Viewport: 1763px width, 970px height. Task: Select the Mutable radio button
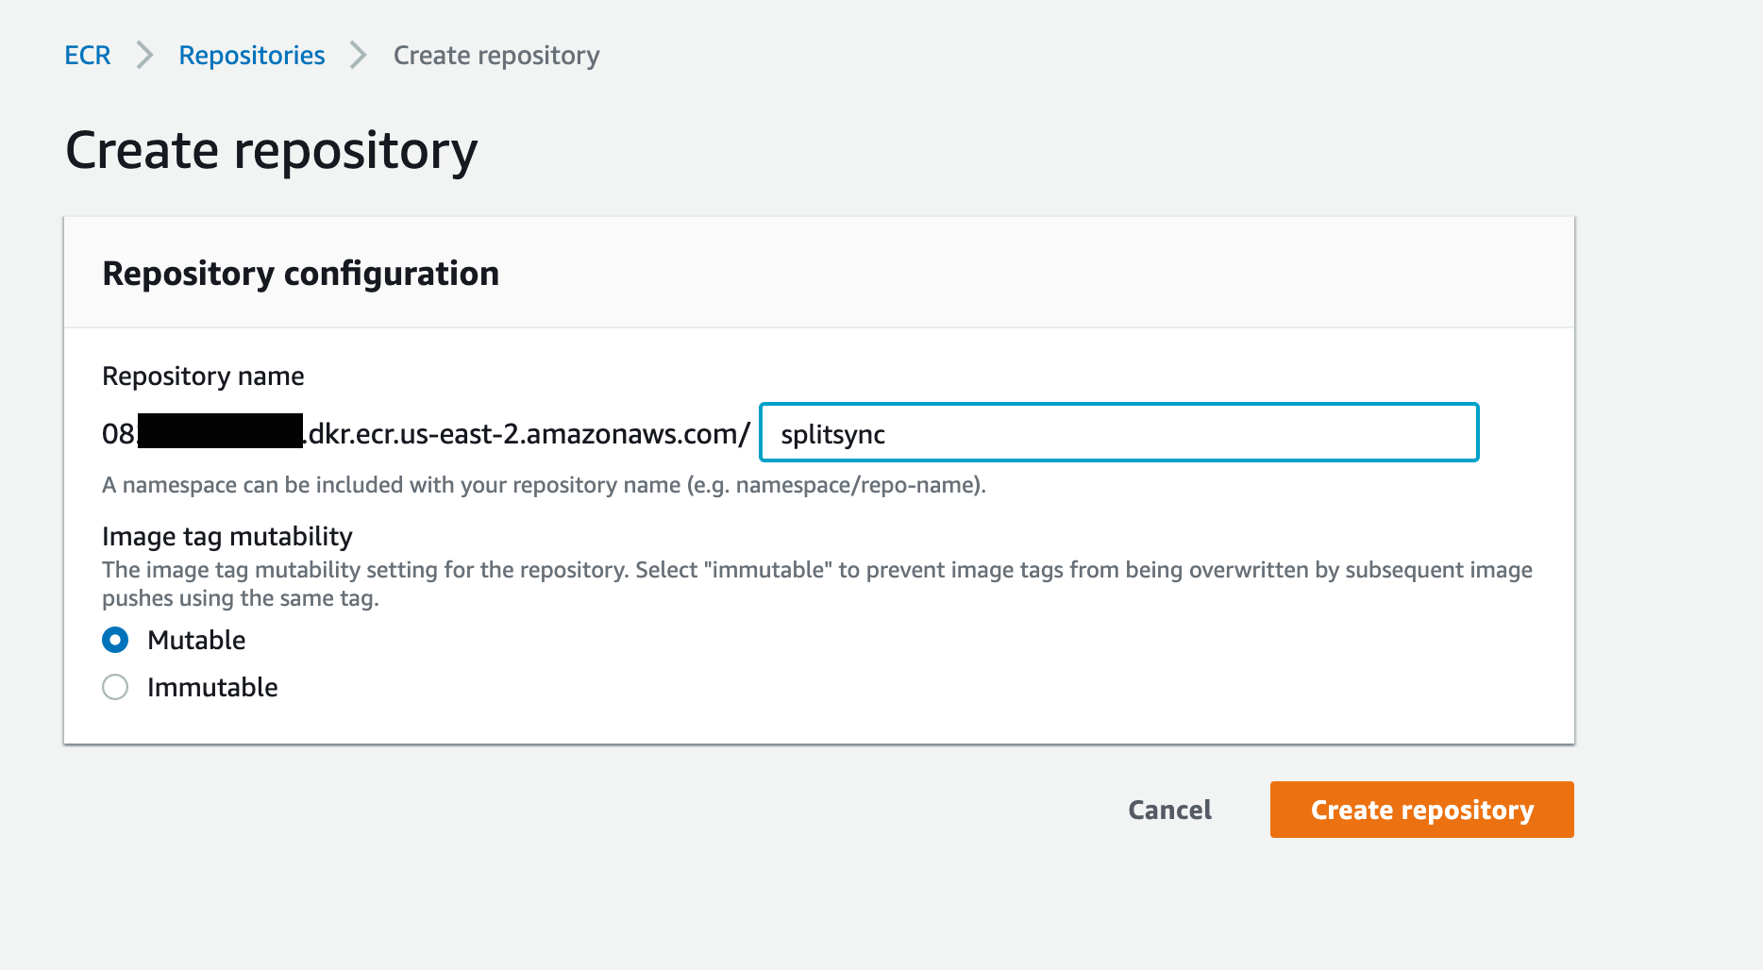[x=115, y=641]
